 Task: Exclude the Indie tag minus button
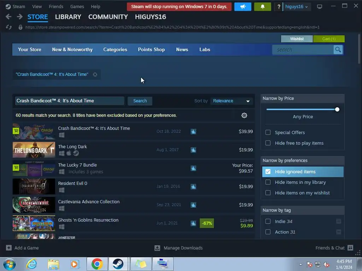pos(339,222)
